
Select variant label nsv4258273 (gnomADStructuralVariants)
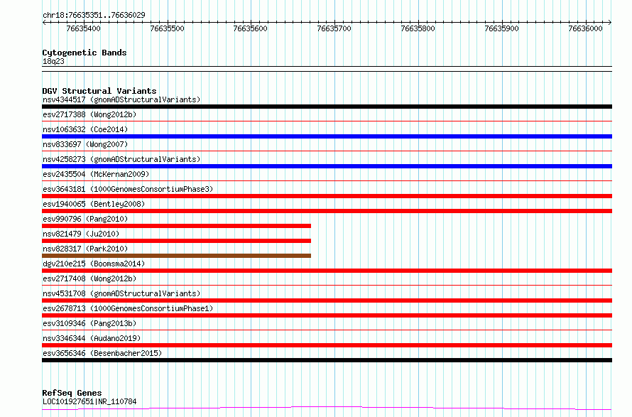[121, 159]
